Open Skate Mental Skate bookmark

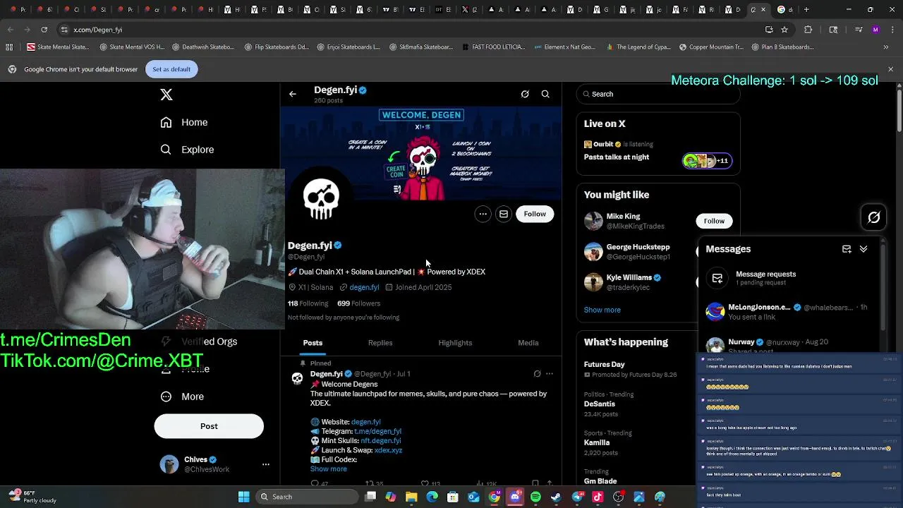[x=58, y=47]
